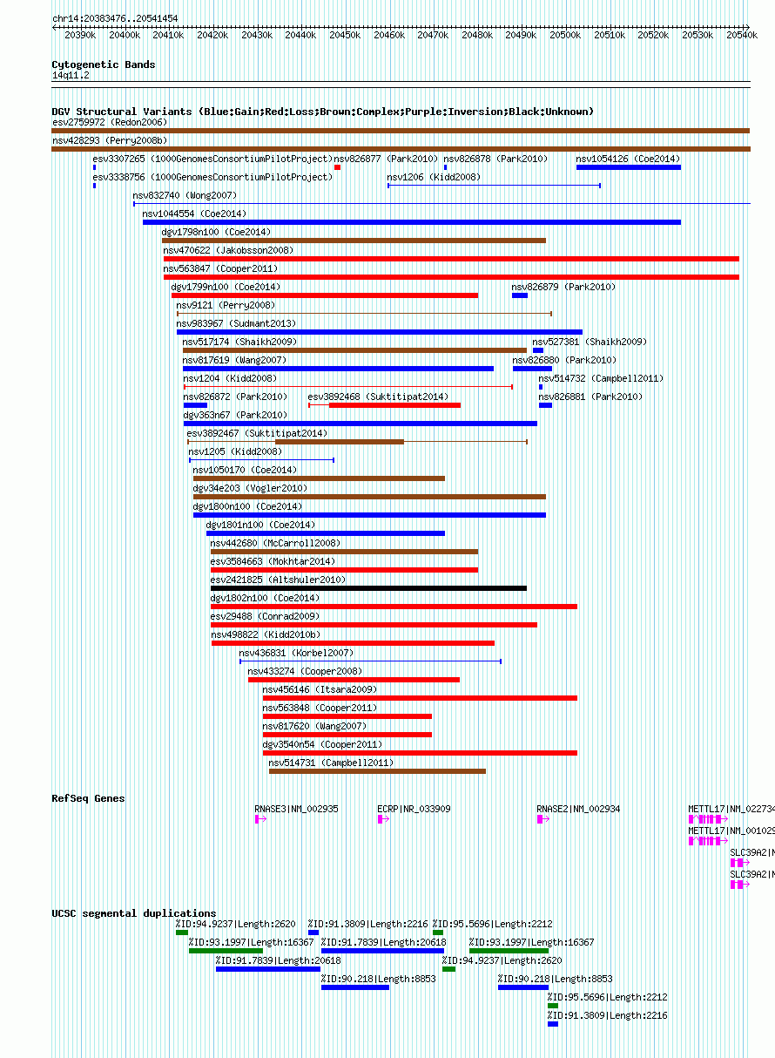Click the brown bar of dgv34e203 (Vogler2010)
This screenshot has width=775, height=1058.
click(x=369, y=497)
